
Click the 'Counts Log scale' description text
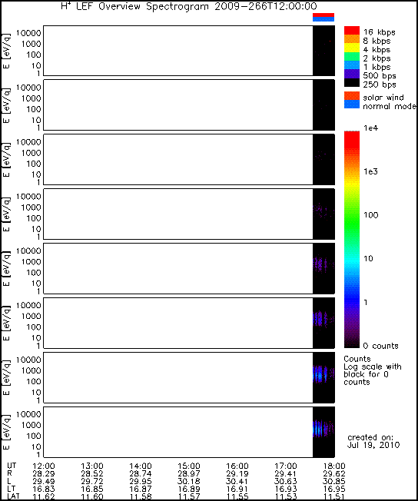click(x=373, y=370)
